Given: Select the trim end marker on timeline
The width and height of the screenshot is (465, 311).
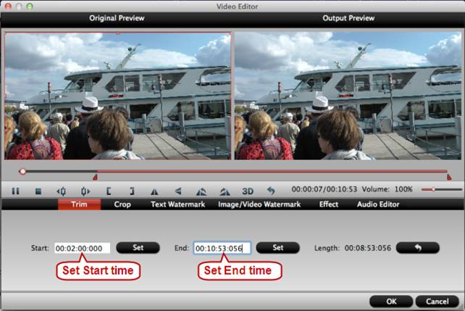Looking at the screenshot, I should coord(449,177).
